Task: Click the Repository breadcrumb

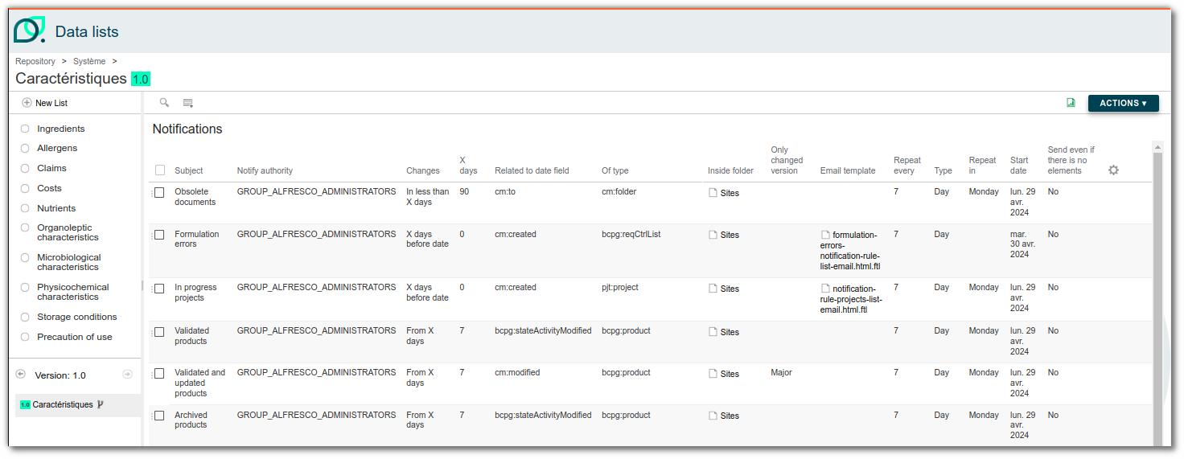Action: click(35, 61)
